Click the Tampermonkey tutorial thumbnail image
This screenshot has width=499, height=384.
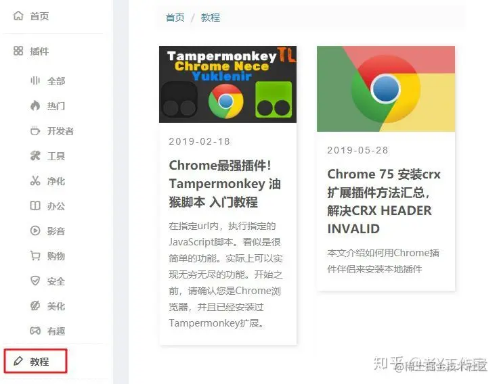(228, 85)
